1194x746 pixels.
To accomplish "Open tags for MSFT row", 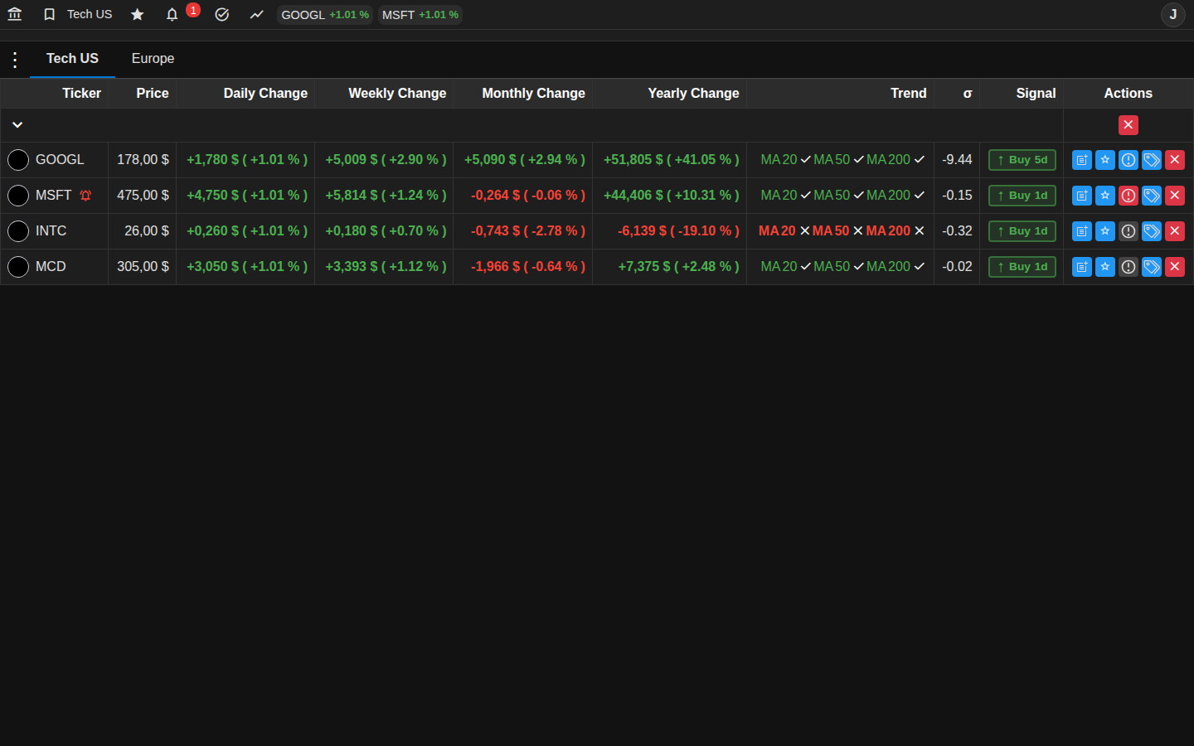I will coord(1152,196).
